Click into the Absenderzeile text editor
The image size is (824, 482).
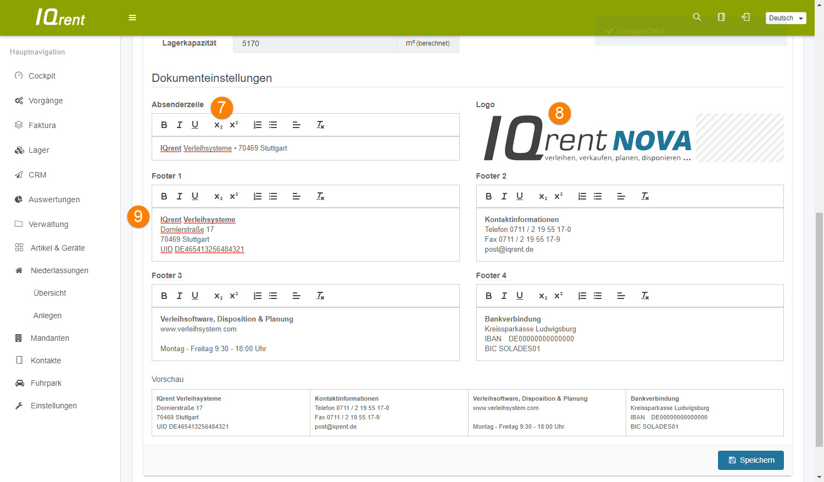pos(305,148)
